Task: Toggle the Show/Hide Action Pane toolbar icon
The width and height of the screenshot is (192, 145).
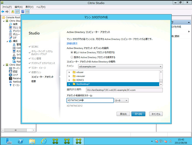Action: point(27,12)
